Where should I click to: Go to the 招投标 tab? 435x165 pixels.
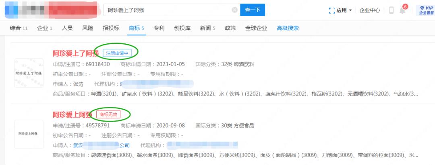point(111,28)
